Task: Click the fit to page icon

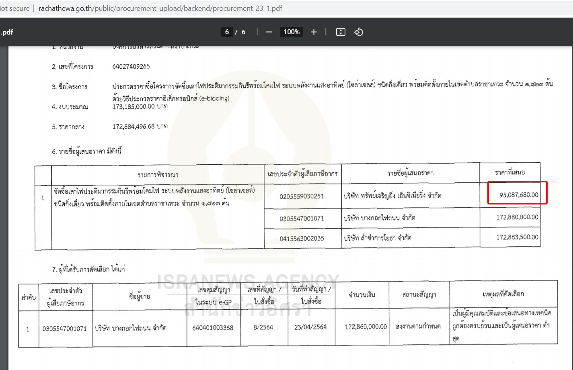Action: click(341, 32)
